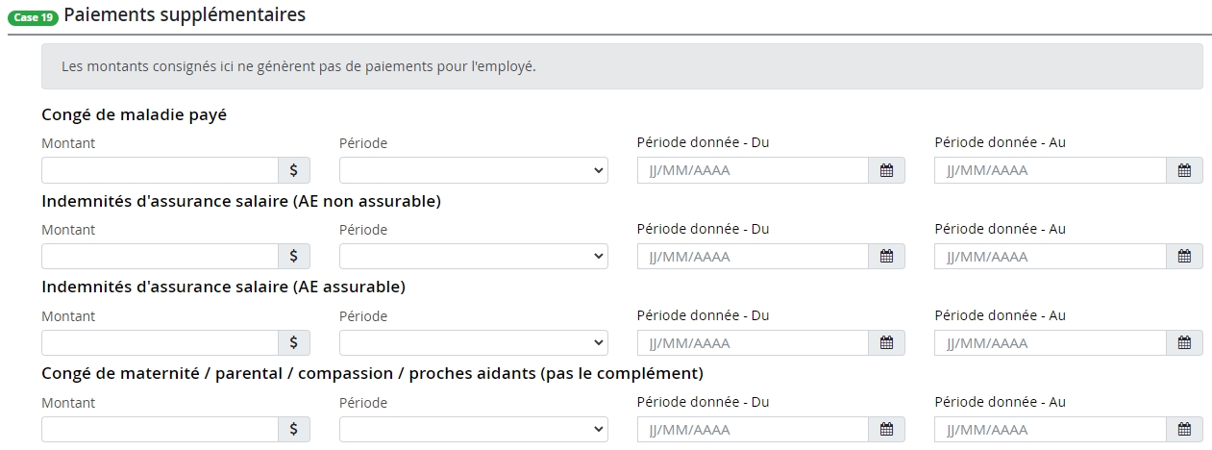1212x450 pixels.
Task: Open calendar for AE assurable start date
Action: 886,343
